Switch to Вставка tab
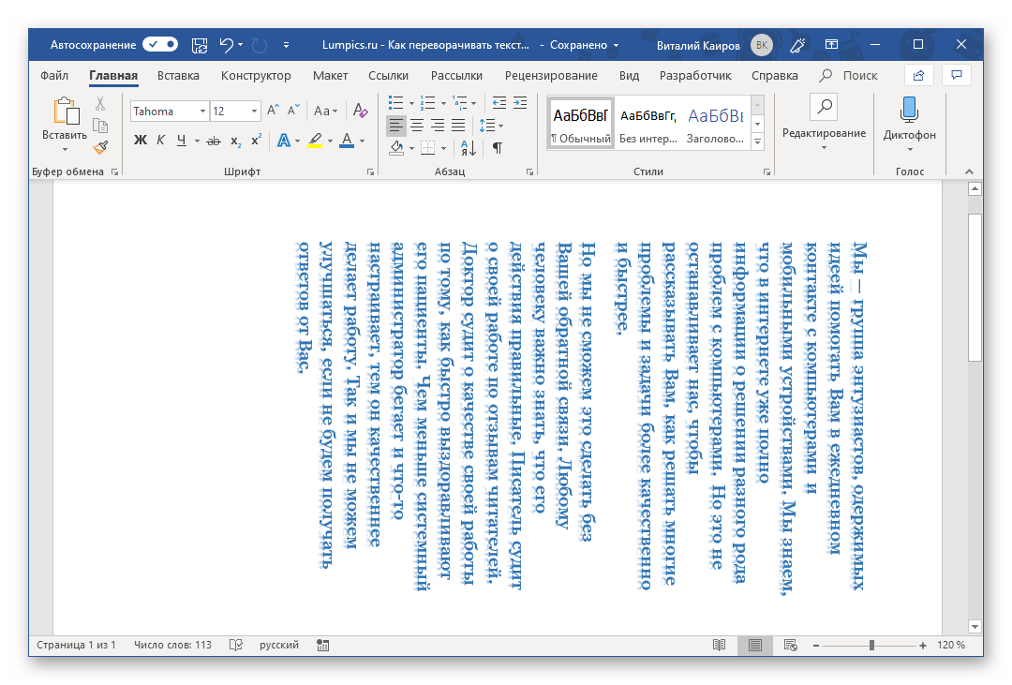The width and height of the screenshot is (1012, 685). click(x=178, y=76)
